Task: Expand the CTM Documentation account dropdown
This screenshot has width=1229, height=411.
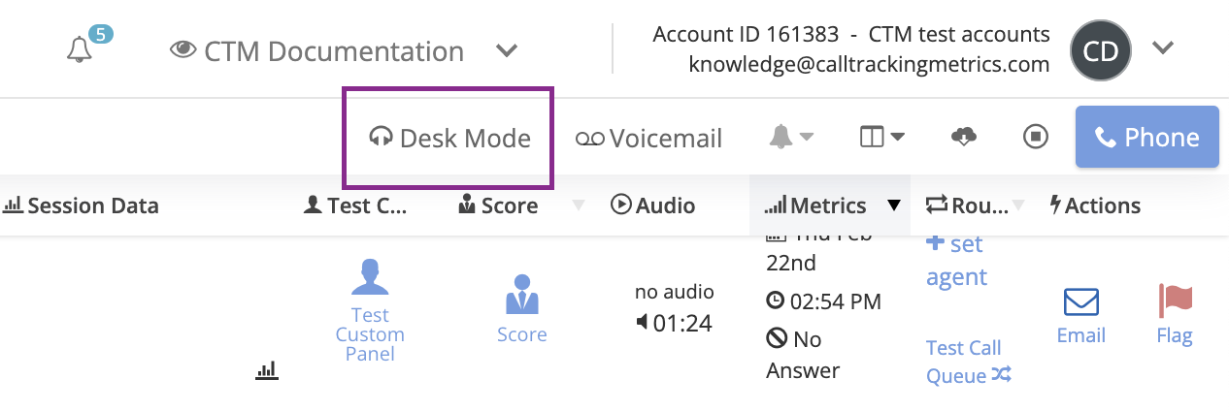Action: tap(506, 50)
